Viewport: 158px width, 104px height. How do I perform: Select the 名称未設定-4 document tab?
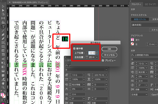click(x=29, y=2)
